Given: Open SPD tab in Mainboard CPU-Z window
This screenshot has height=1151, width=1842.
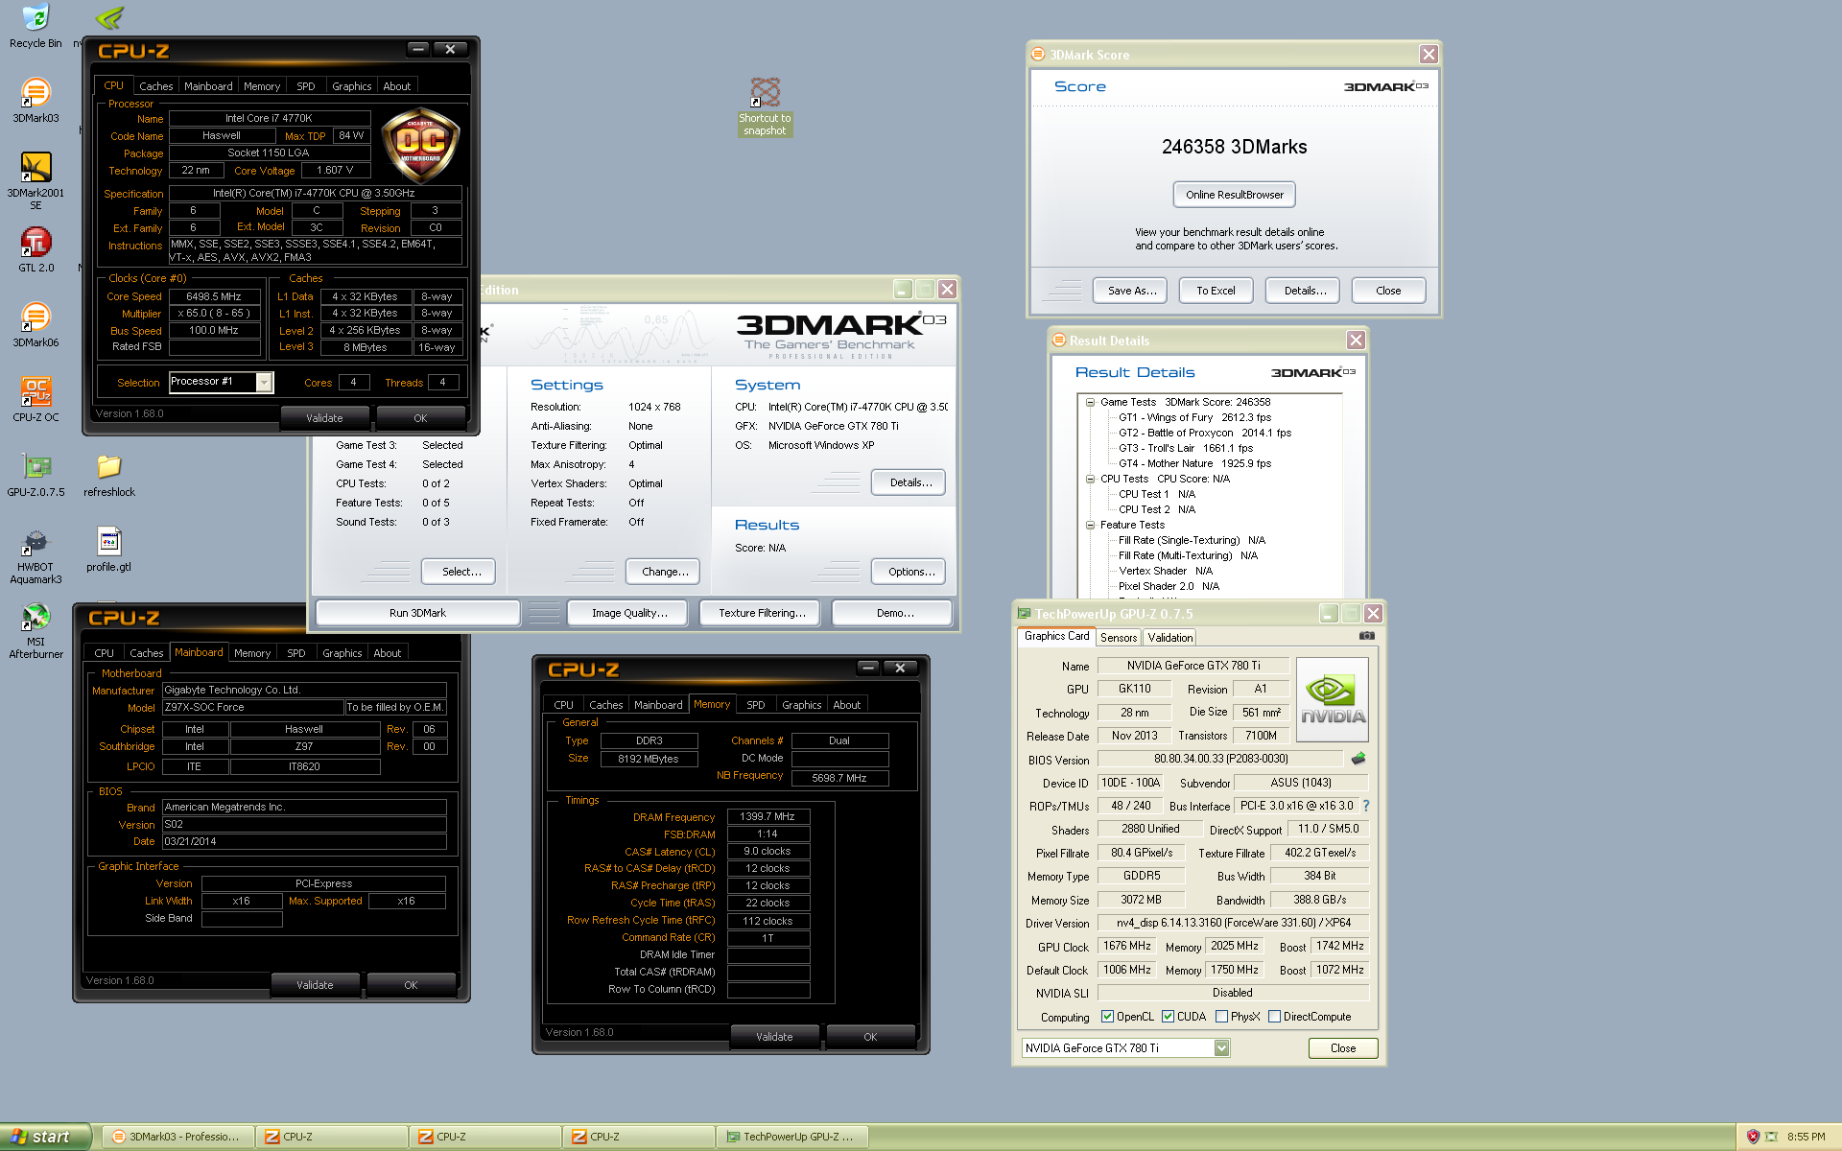Looking at the screenshot, I should (x=296, y=653).
